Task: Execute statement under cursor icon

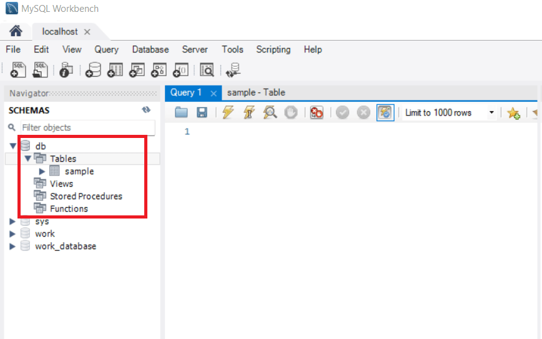Action: (x=249, y=112)
